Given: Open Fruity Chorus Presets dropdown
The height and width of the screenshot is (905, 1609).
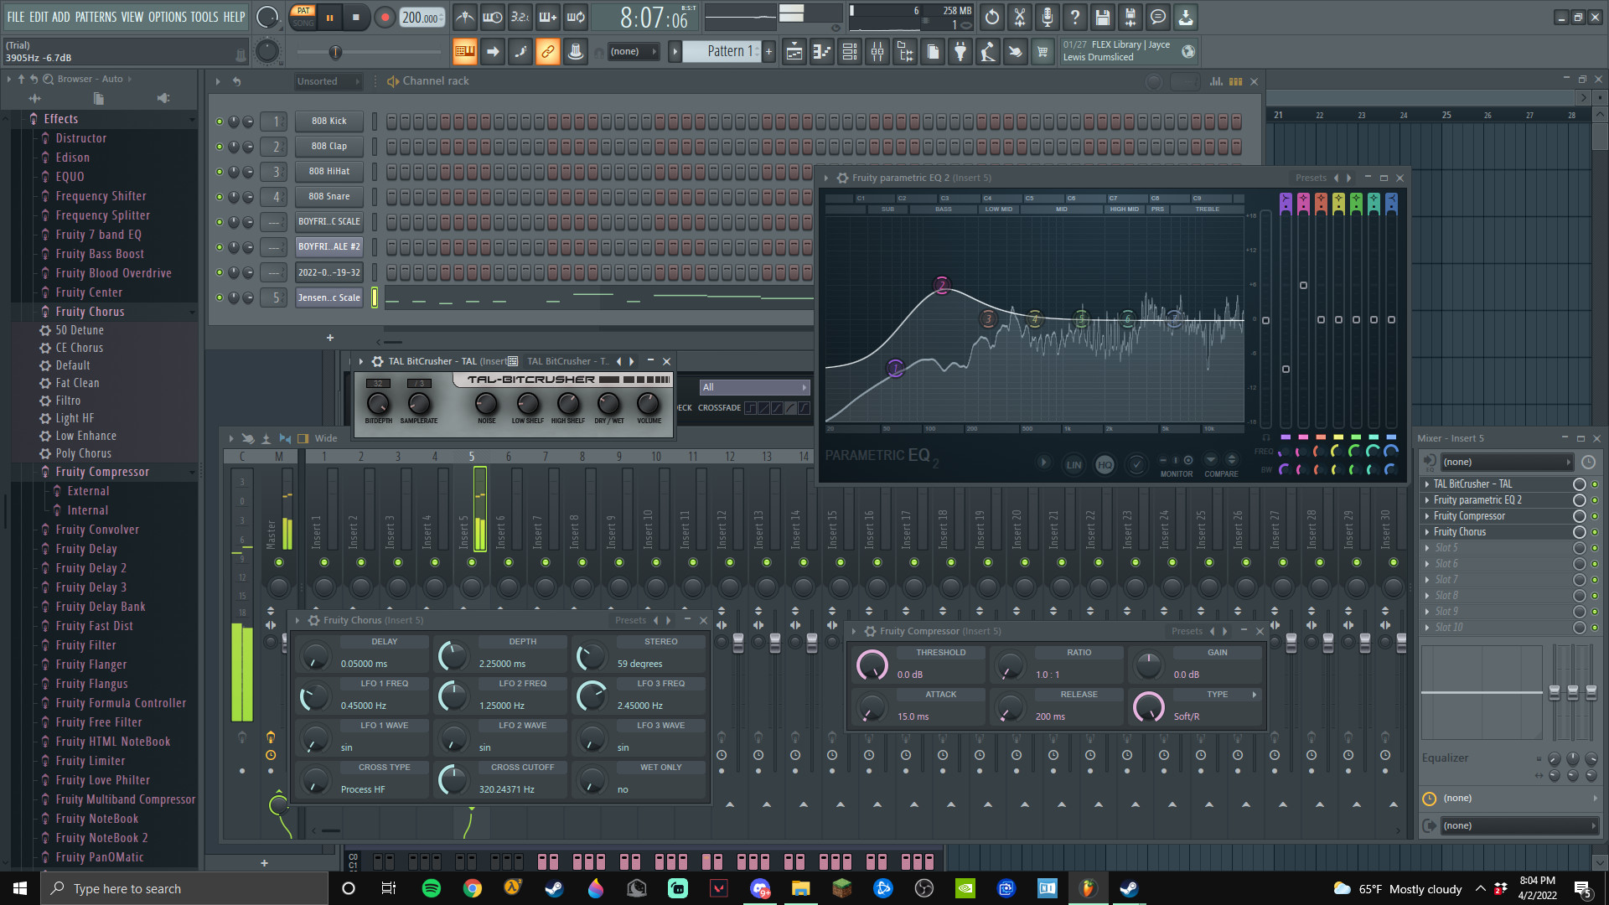Looking at the screenshot, I should pos(630,620).
